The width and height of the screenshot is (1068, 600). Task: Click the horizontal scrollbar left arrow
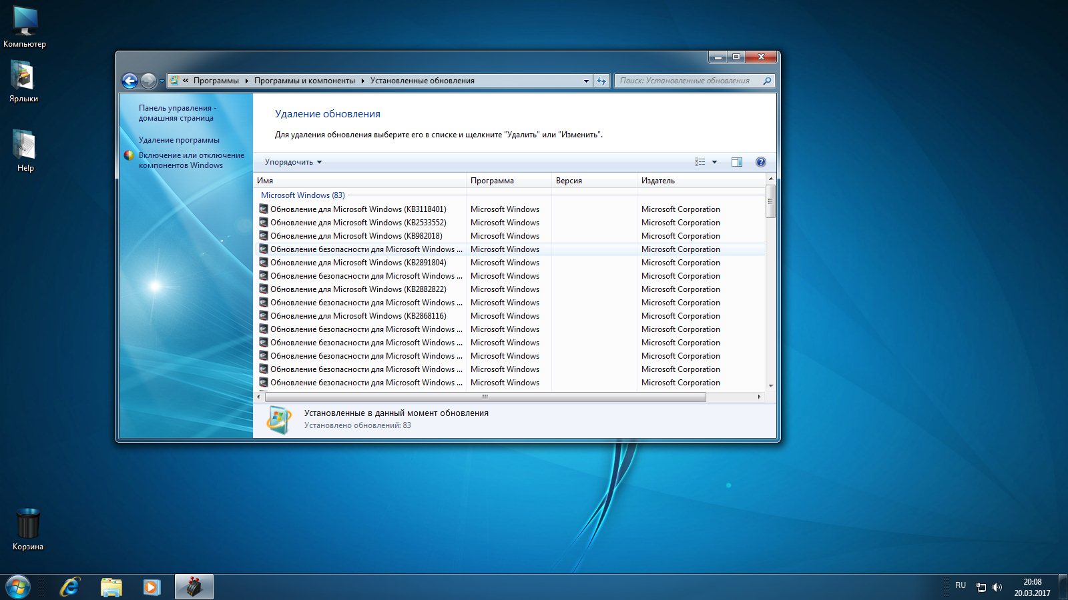259,397
